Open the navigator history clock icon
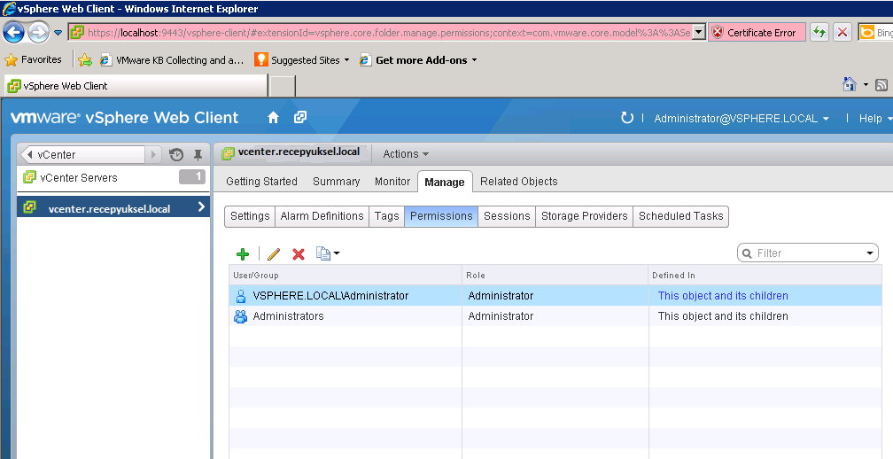 pos(176,154)
